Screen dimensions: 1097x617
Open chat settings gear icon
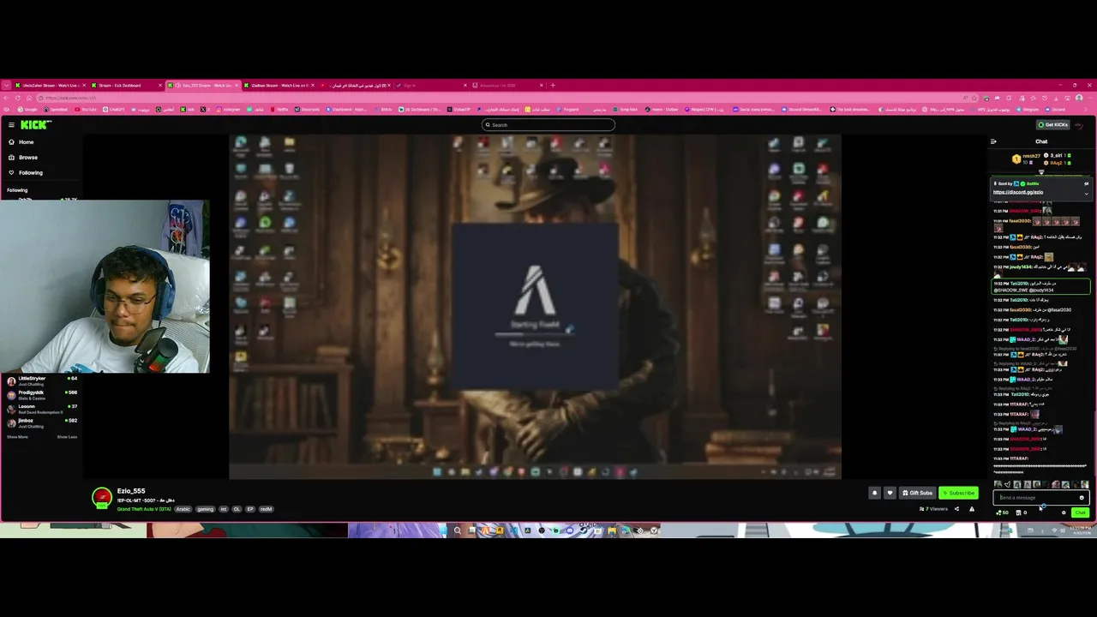(1064, 512)
